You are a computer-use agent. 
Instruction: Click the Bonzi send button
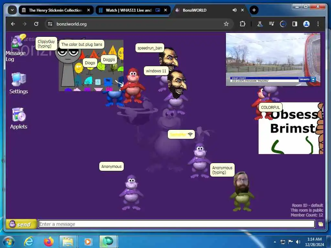pos(21,224)
